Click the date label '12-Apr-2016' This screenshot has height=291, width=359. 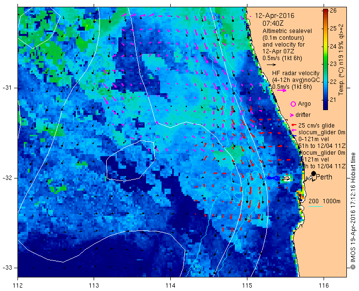pos(275,16)
